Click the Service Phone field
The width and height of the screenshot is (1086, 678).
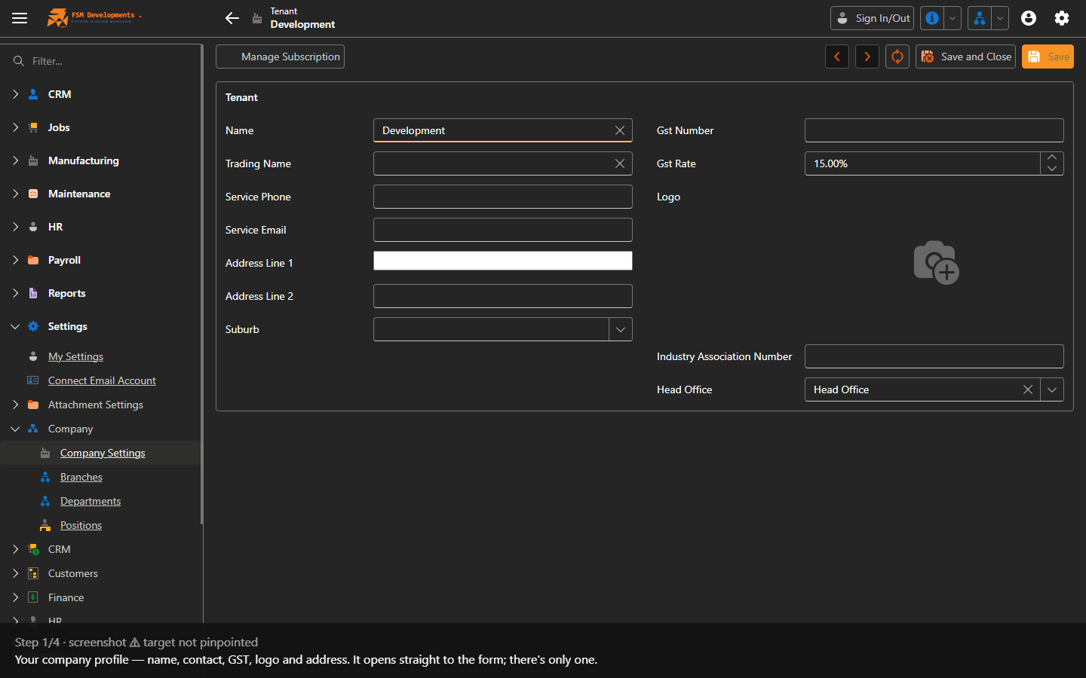point(503,197)
